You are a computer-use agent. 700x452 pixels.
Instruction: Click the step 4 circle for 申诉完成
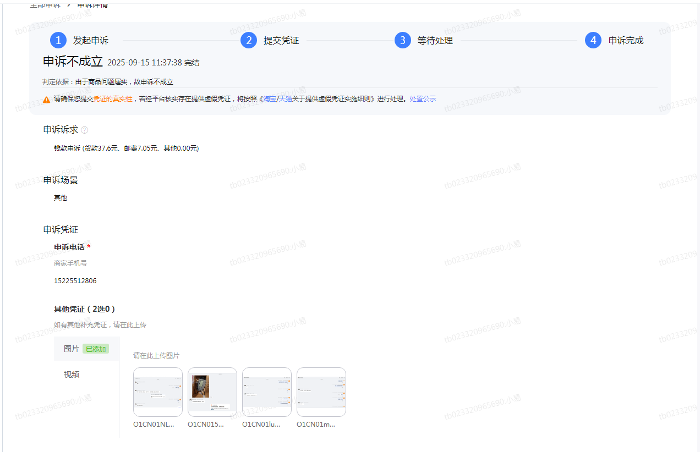[593, 40]
